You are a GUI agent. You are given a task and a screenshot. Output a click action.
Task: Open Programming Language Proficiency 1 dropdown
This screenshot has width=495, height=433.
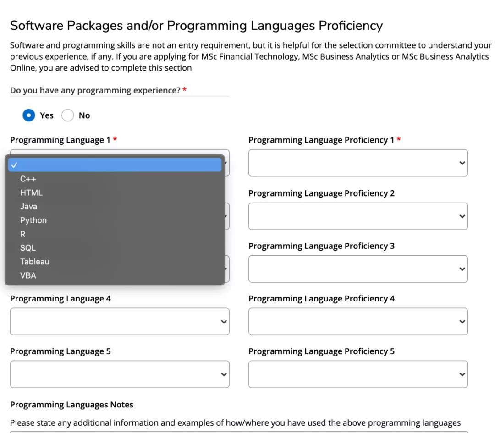tap(357, 163)
